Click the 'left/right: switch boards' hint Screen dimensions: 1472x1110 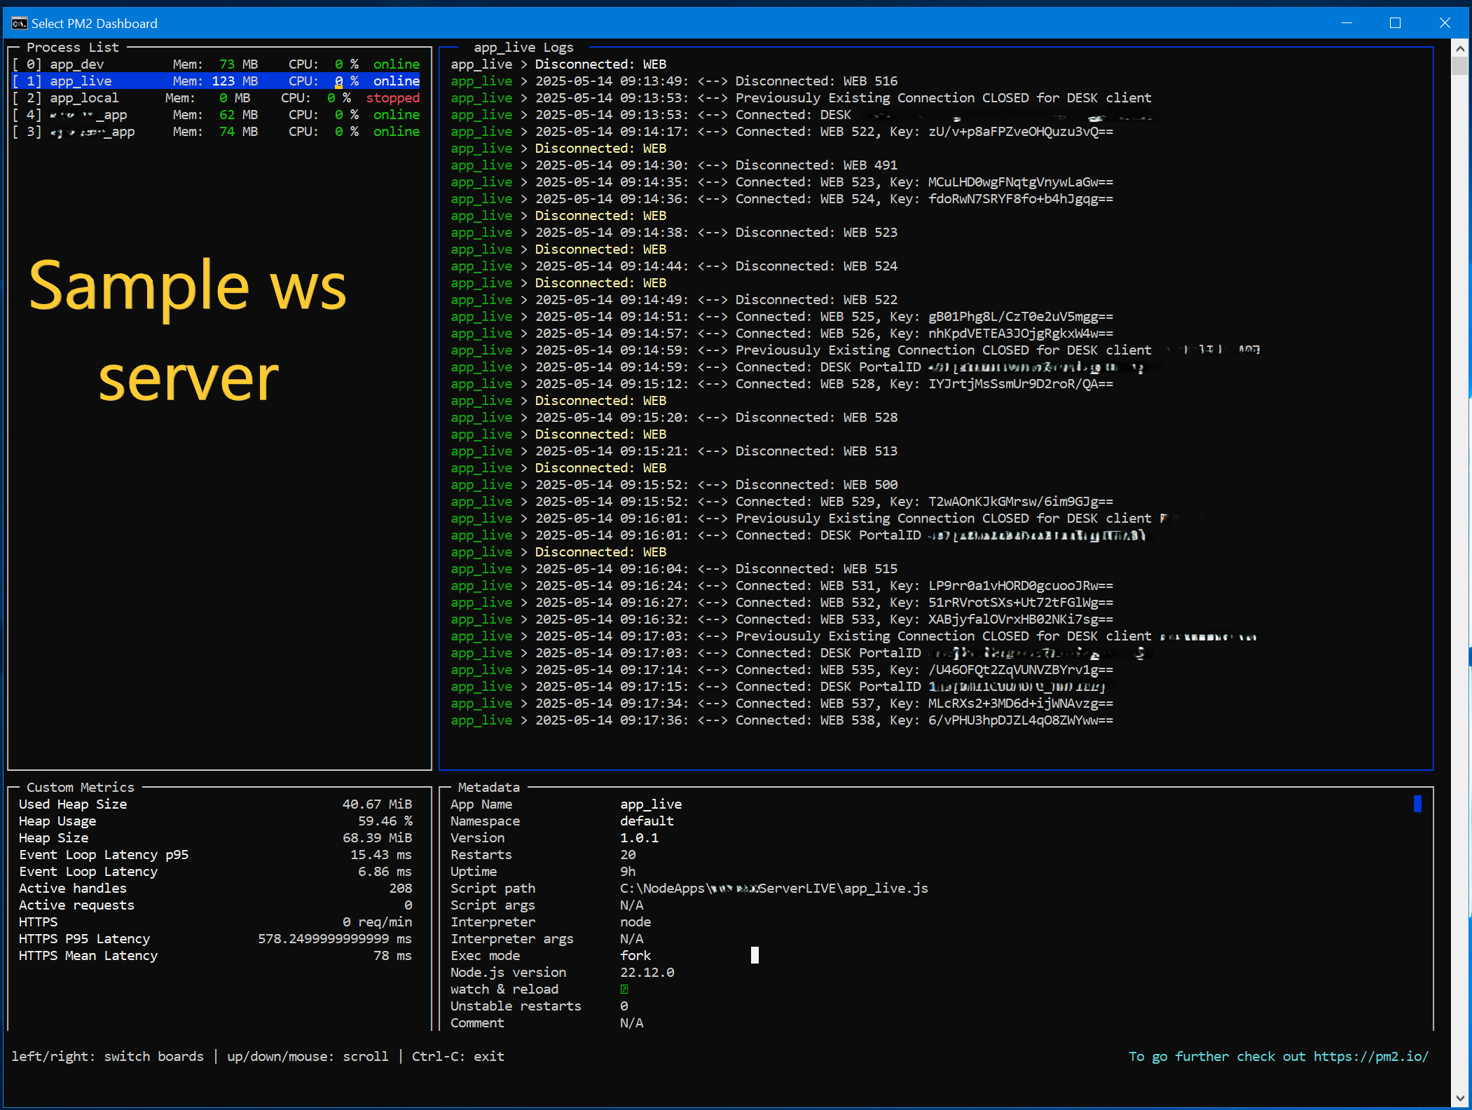[107, 1056]
